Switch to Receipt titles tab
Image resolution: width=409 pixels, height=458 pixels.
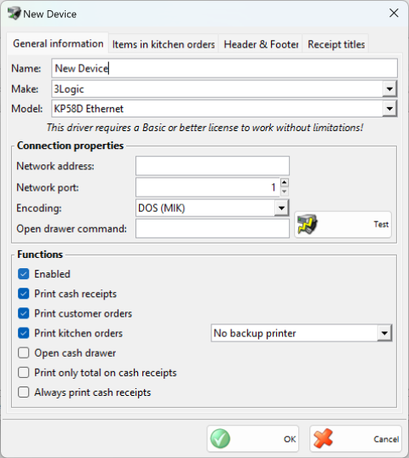337,44
